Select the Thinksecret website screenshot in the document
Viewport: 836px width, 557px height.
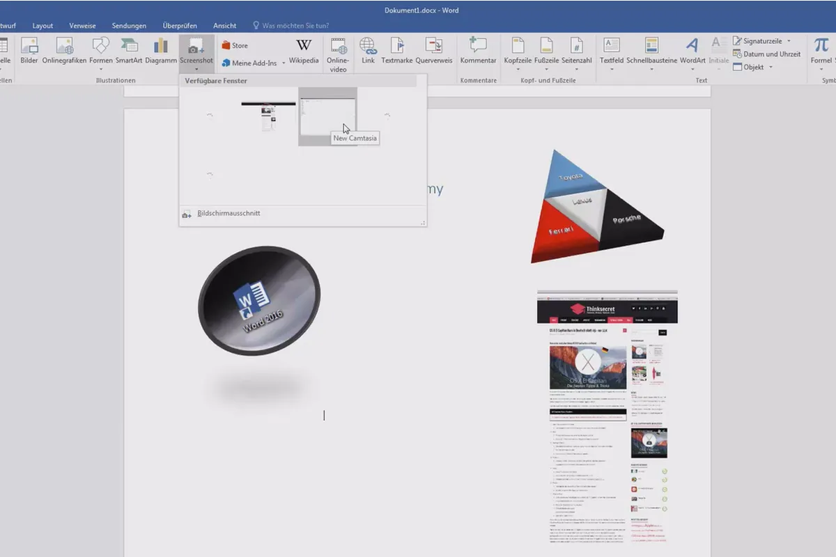pos(607,417)
